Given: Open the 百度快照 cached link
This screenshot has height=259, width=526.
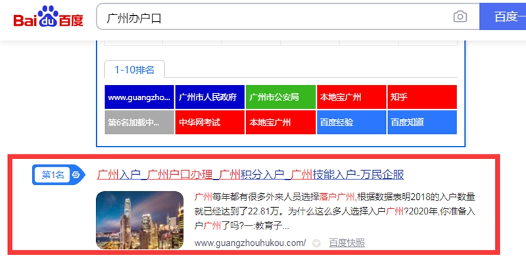Looking at the screenshot, I should 347,243.
